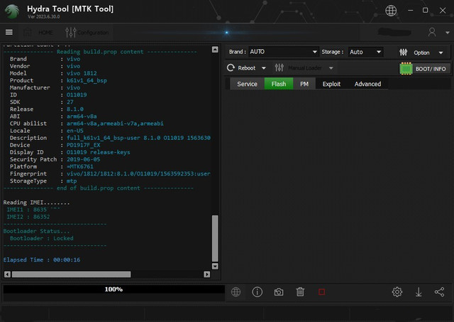The width and height of the screenshot is (454, 322).
Task: Expand the Manual Loader dropdown arrow
Action: (331, 68)
